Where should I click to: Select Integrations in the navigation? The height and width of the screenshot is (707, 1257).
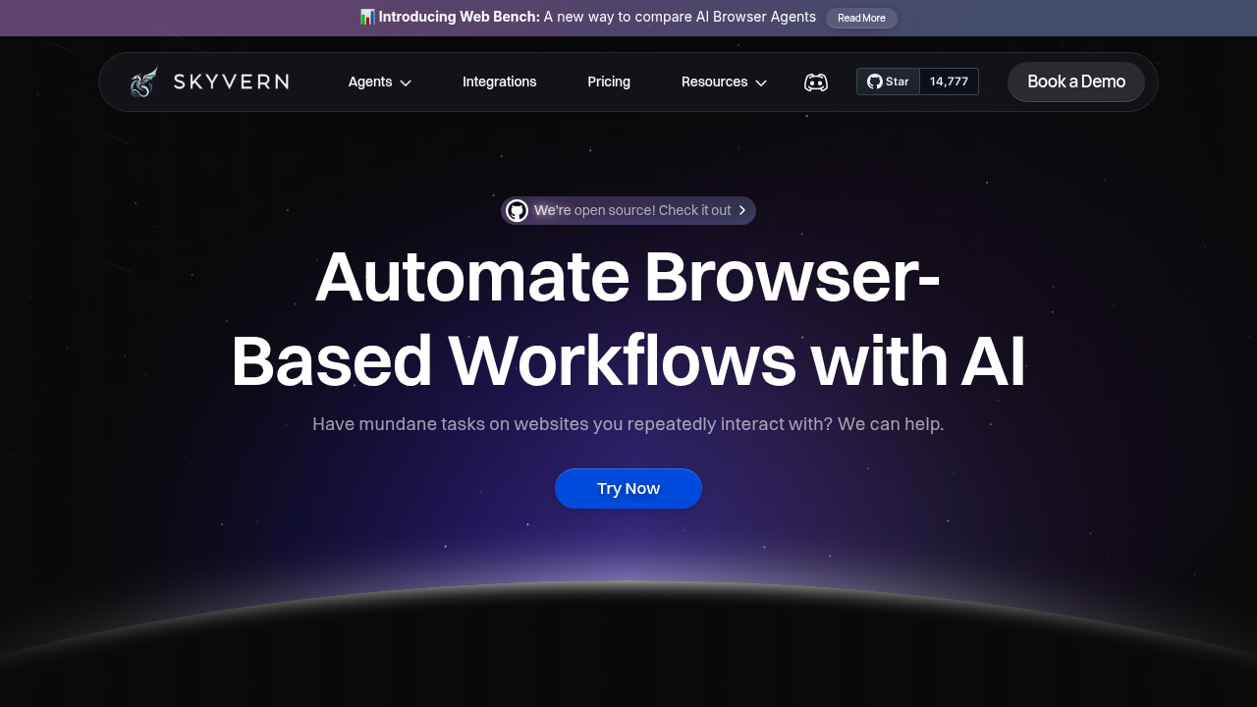[x=499, y=82]
